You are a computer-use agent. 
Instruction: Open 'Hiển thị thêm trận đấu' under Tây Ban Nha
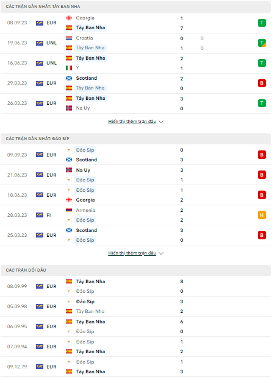coord(132,121)
